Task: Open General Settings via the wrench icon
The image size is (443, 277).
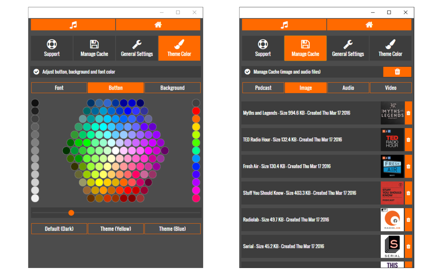Action: (x=137, y=48)
